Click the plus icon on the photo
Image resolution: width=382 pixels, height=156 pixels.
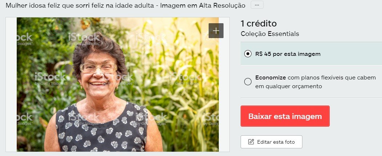(216, 30)
